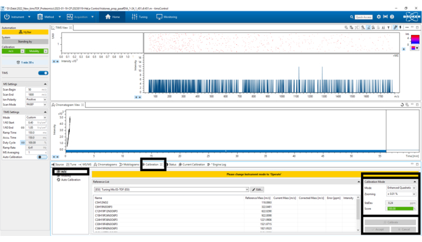Click the green Score progress bar
The height and width of the screenshot is (242, 422).
[401, 209]
